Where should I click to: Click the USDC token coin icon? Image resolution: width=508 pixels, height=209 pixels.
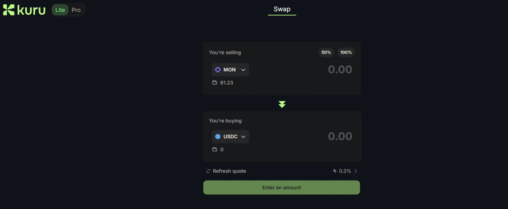point(218,137)
